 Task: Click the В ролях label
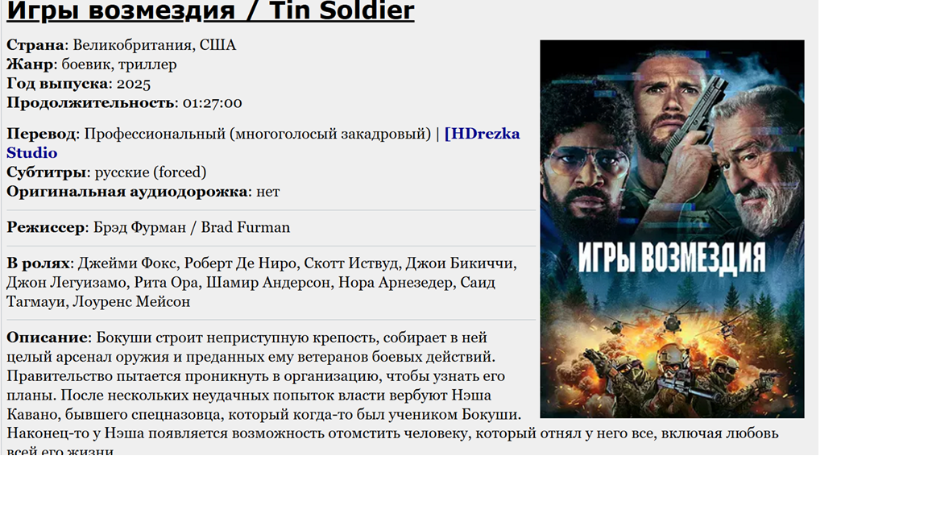point(39,263)
